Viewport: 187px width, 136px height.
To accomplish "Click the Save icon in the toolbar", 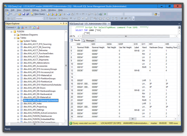I will (24, 14).
